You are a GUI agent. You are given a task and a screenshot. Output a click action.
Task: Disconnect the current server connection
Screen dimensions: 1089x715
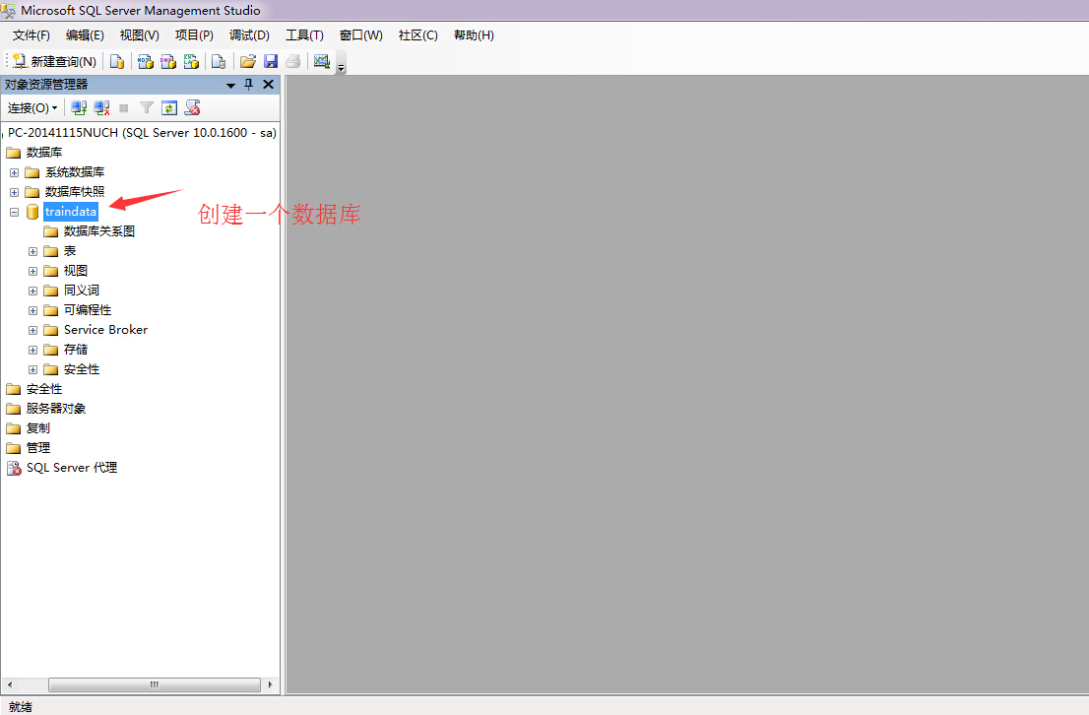(x=101, y=107)
